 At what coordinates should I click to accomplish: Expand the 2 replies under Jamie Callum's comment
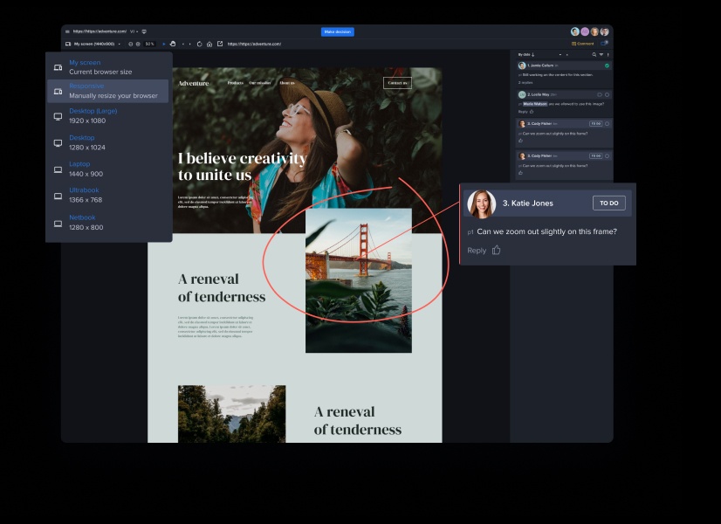coord(525,83)
